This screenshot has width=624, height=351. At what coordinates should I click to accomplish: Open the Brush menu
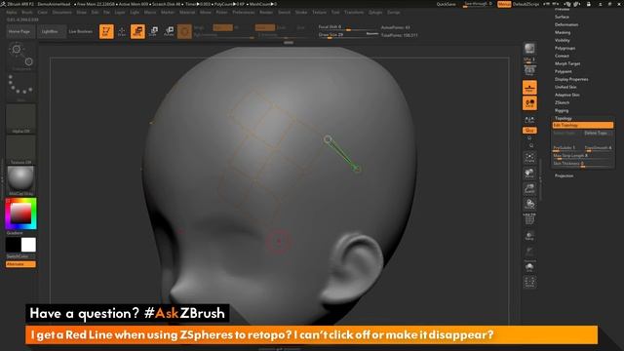click(27, 13)
